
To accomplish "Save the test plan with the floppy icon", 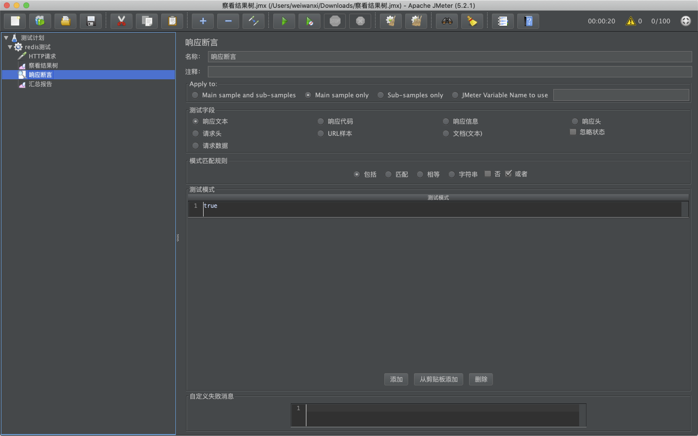I will (91, 21).
